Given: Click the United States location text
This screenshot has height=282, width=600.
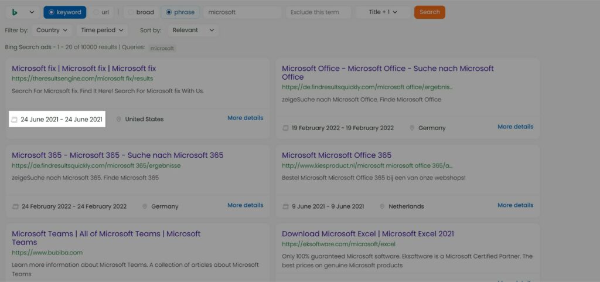Looking at the screenshot, I should [x=144, y=120].
